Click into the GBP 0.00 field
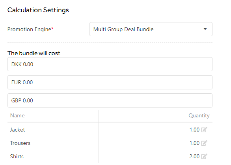The height and width of the screenshot is (165, 231). (110, 100)
